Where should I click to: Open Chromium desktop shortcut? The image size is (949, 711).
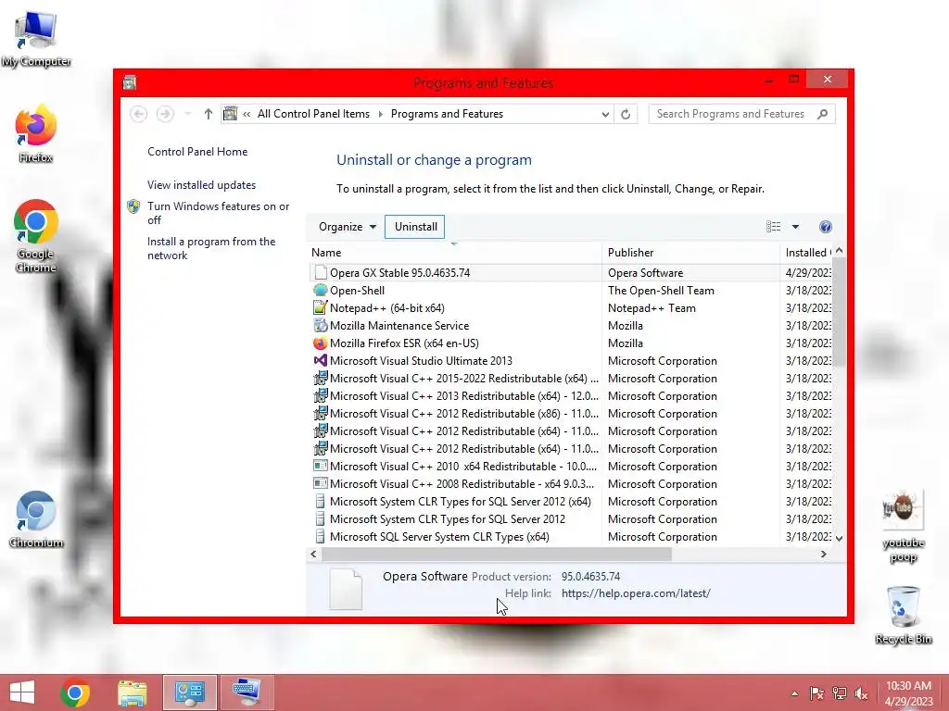[x=36, y=518]
